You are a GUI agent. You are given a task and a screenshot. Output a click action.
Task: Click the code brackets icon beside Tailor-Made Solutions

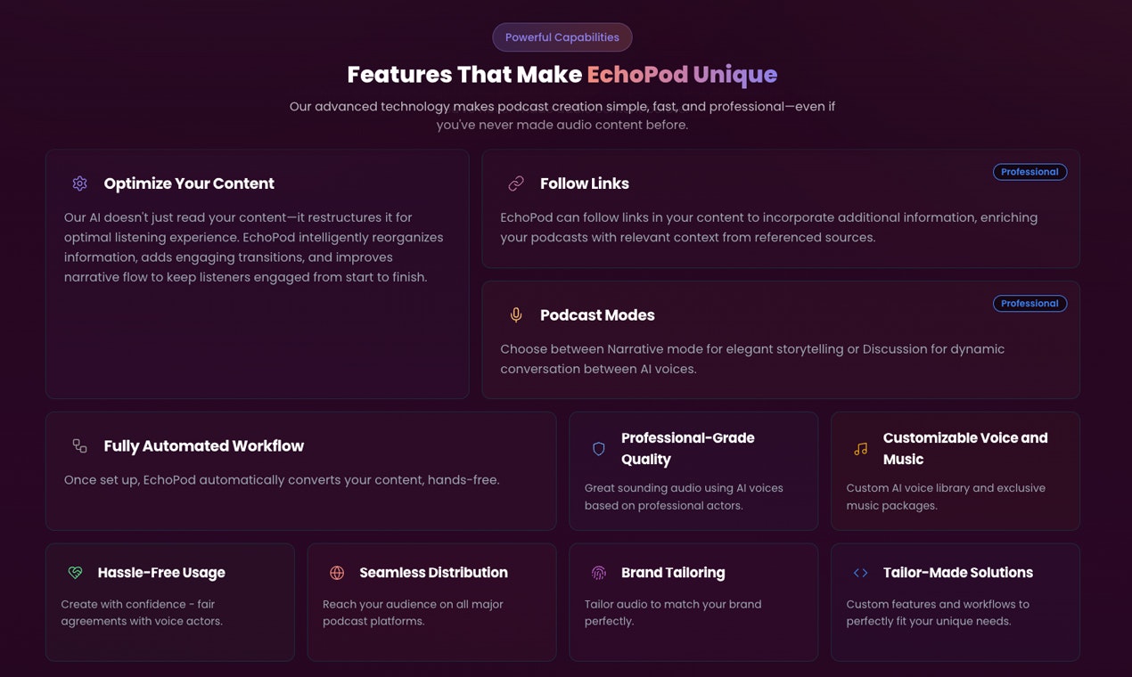point(861,573)
